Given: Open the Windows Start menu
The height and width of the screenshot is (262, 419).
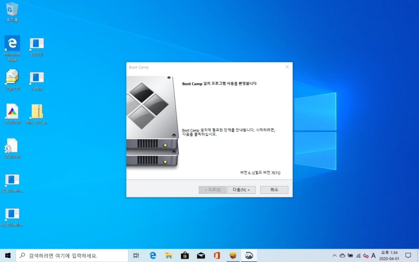Looking at the screenshot, I should click(x=8, y=255).
